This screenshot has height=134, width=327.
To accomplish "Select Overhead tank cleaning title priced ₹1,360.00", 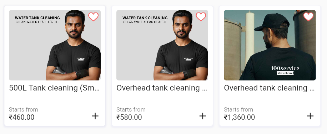I will [269, 88].
